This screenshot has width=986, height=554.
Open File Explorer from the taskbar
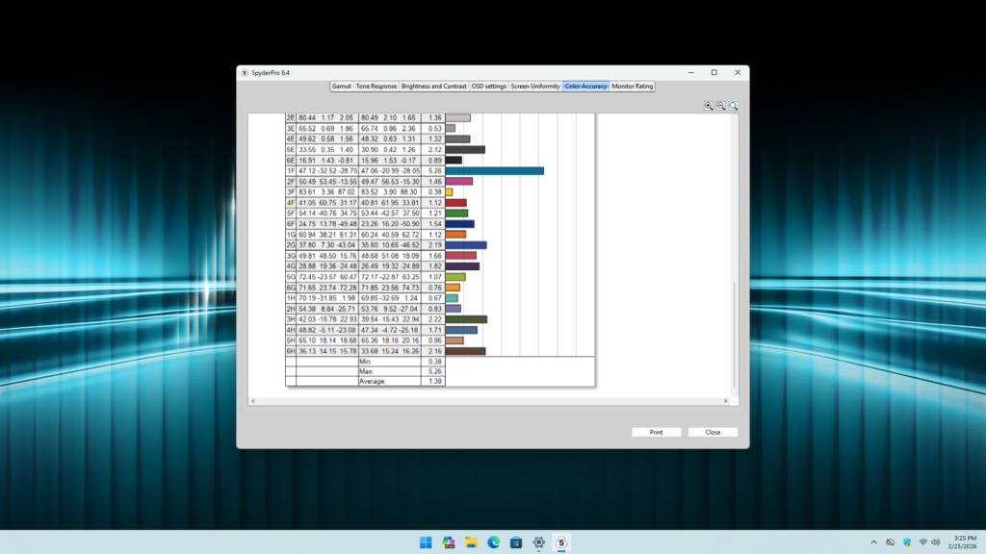(x=471, y=542)
